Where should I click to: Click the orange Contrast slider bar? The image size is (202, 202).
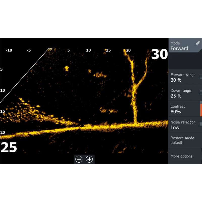(x=201, y=110)
